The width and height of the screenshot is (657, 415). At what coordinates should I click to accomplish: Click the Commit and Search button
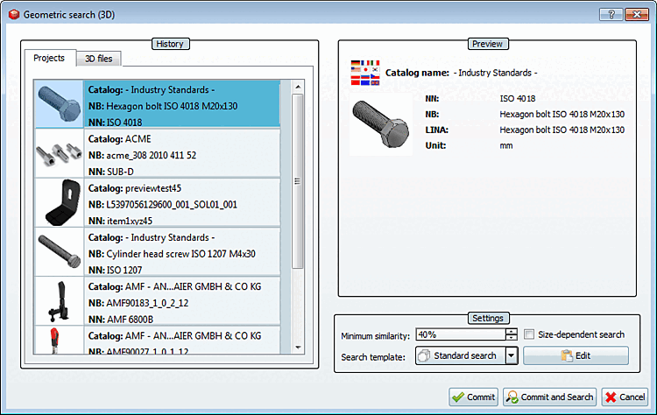coord(550,397)
